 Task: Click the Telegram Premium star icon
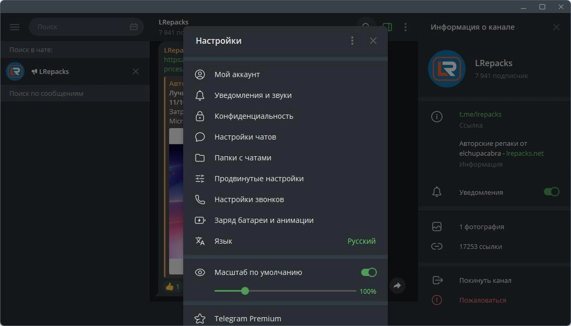click(x=200, y=319)
